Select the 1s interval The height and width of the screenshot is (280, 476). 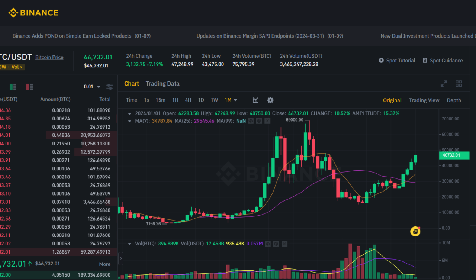pyautogui.click(x=147, y=100)
